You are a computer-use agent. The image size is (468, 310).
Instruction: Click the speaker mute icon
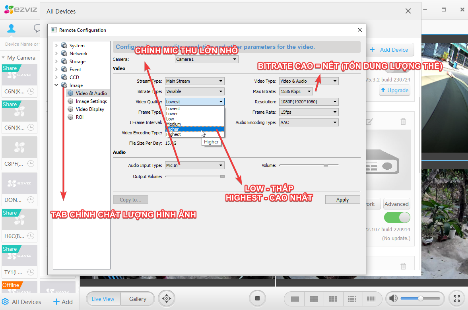[393, 298]
